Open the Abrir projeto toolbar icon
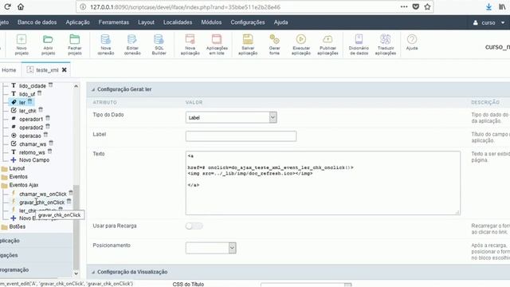Screen dimensions: 510x287 coord(48,45)
